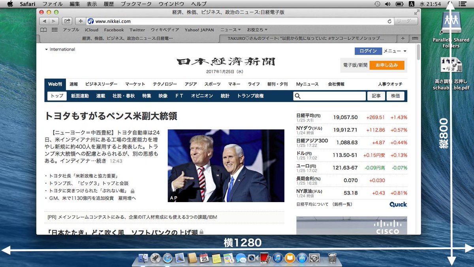This screenshot has width=474, height=267.
Task: Open iTunes in the Dock
Action: point(278,258)
